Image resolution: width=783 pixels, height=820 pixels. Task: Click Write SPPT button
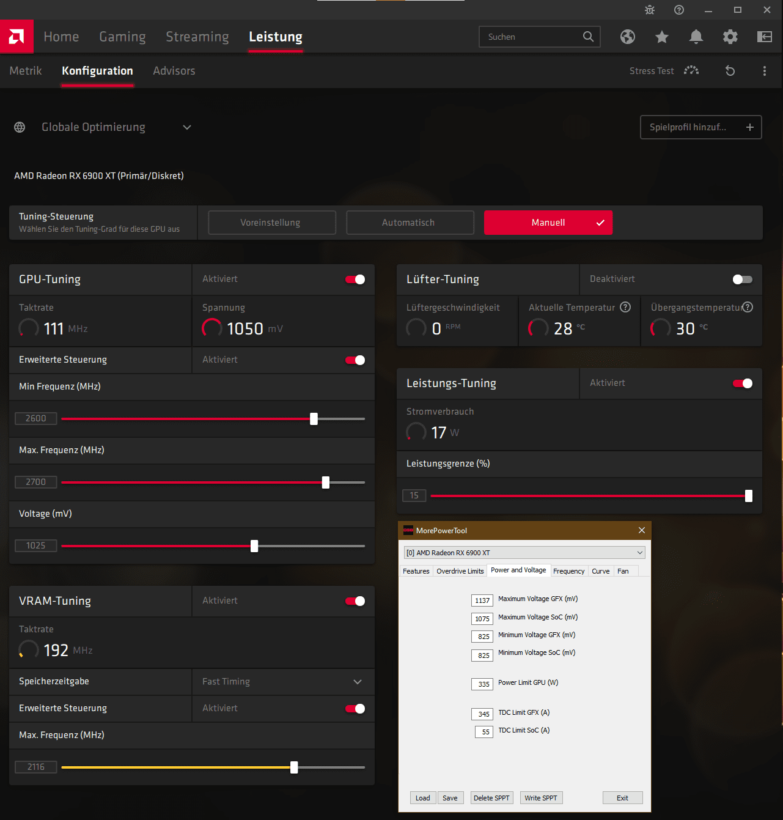(541, 798)
